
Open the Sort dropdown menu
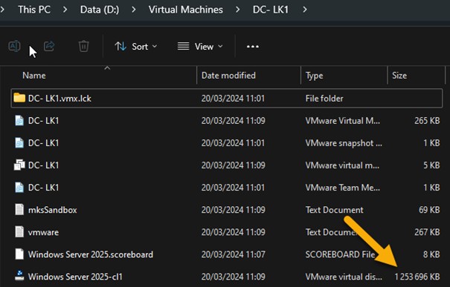click(136, 47)
